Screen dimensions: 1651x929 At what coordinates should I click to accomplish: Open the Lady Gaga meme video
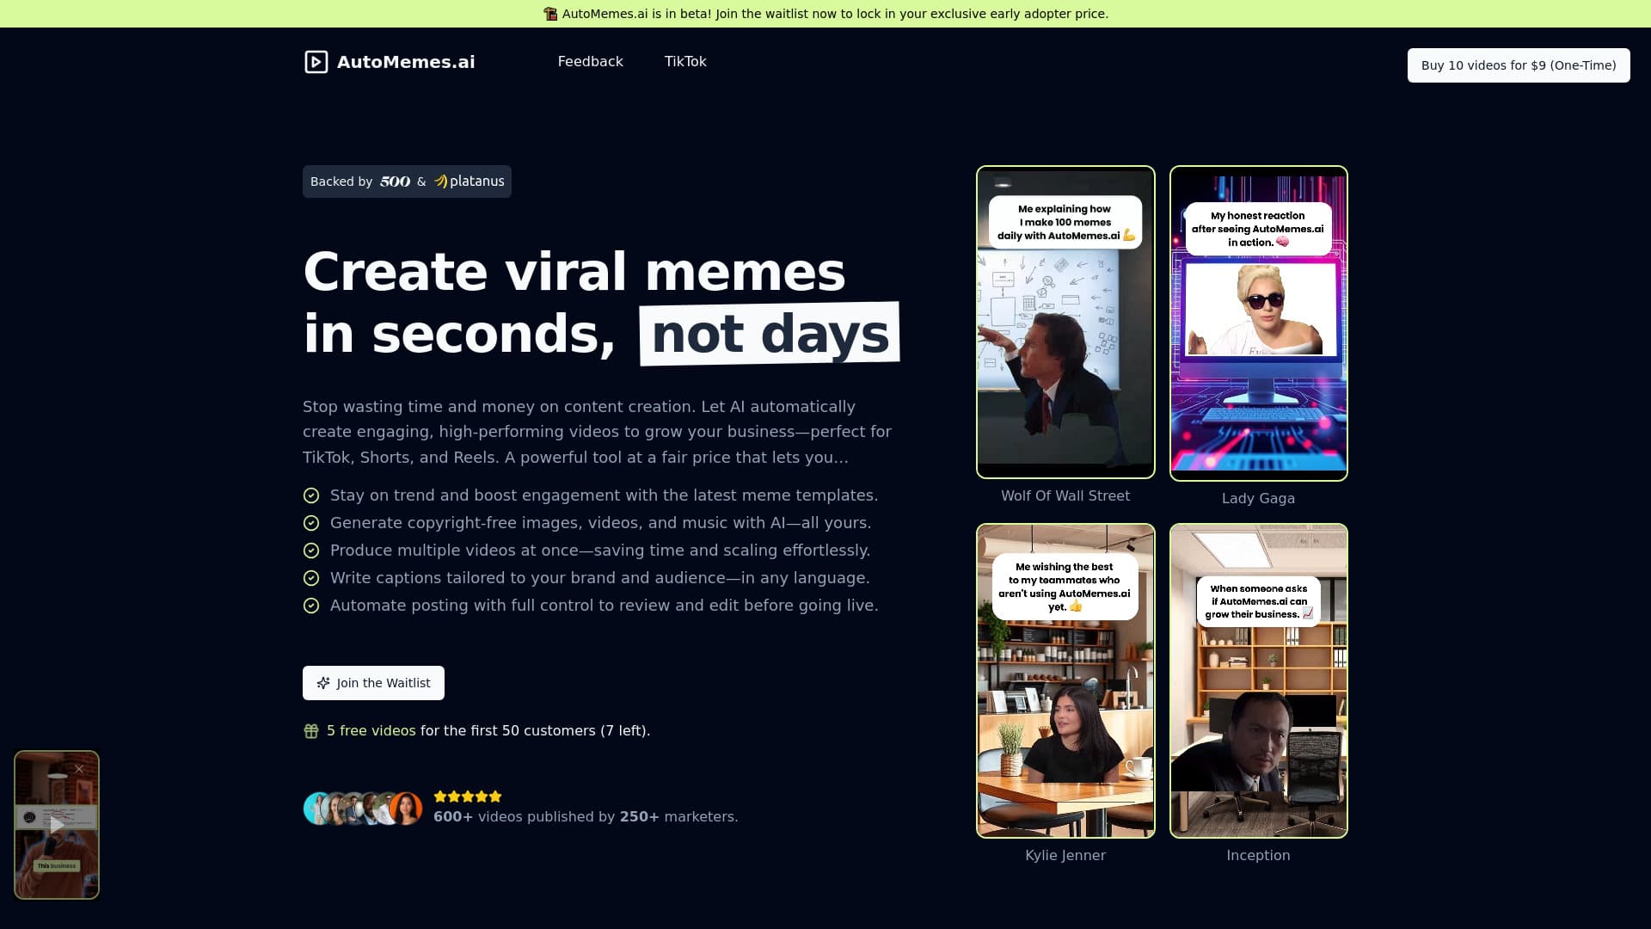tap(1257, 323)
